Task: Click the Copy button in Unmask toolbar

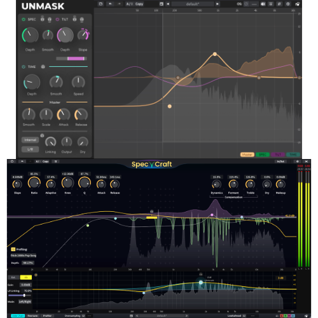Action: pyautogui.click(x=139, y=4)
